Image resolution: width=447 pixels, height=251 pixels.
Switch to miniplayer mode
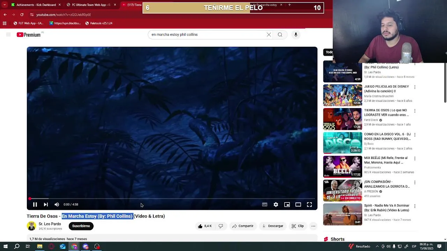[x=287, y=205]
